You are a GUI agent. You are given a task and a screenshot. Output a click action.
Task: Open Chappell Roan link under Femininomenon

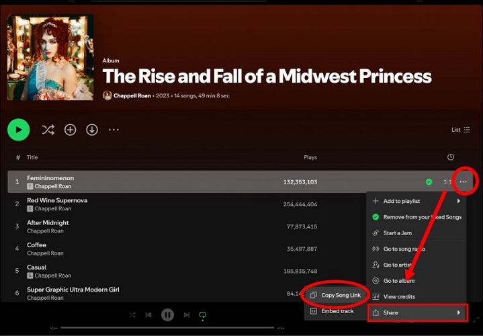[x=53, y=186]
